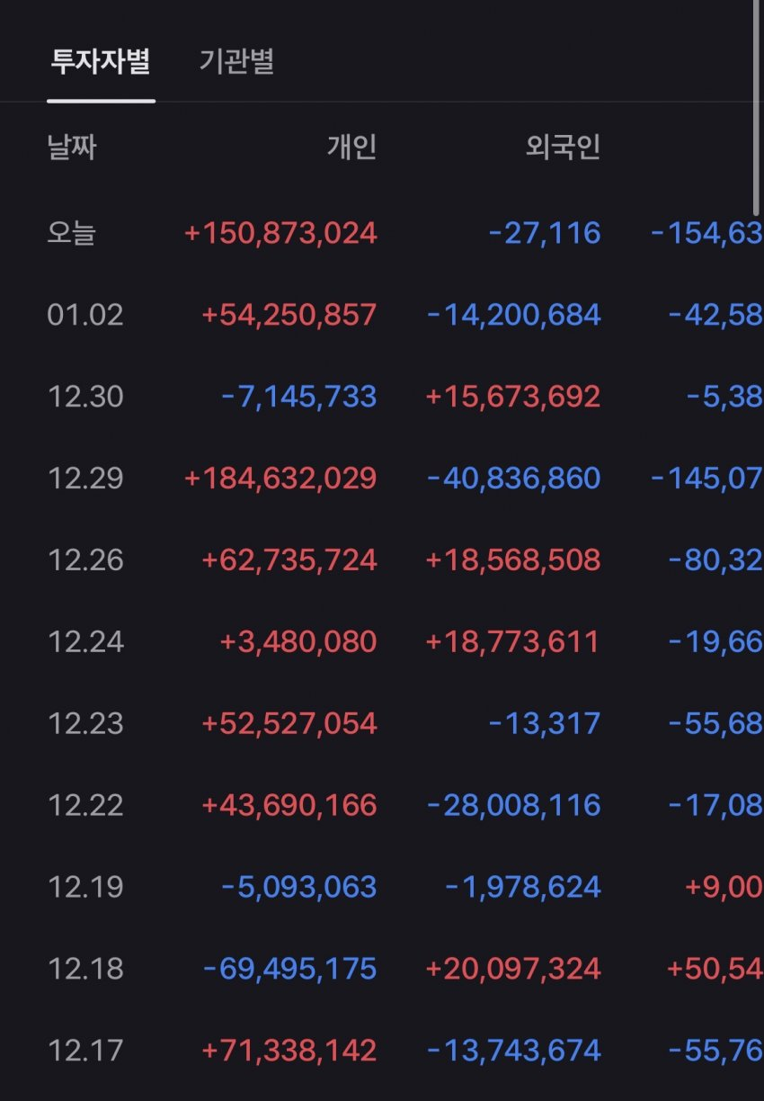This screenshot has width=764, height=1101.
Task: Tap the +150,873,024 individual value
Action: 280,234
